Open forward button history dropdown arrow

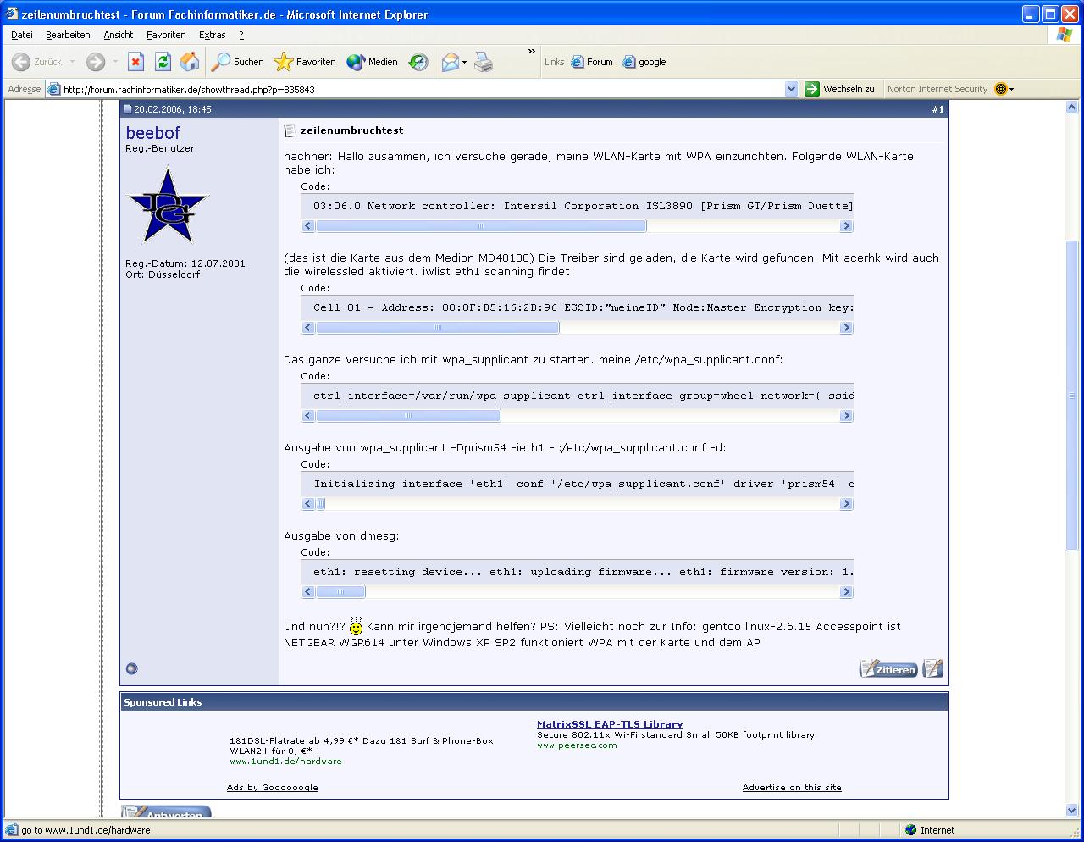(x=115, y=62)
